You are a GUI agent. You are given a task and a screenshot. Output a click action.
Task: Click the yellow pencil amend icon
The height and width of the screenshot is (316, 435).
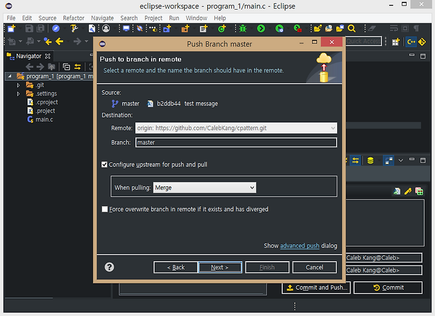click(x=408, y=191)
